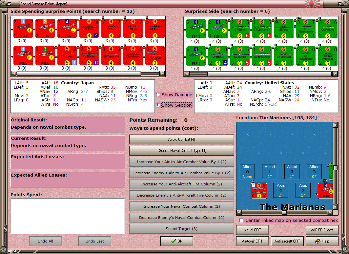The height and width of the screenshot is (254, 349).
Task: Click the Select Target (3) button
Action: (x=181, y=229)
